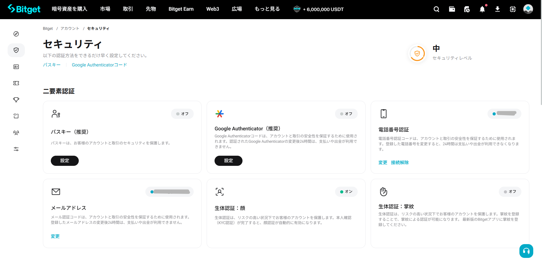Screen dimensions: 542x261
Task: Expand the もっと見る menu
Action: [267, 9]
